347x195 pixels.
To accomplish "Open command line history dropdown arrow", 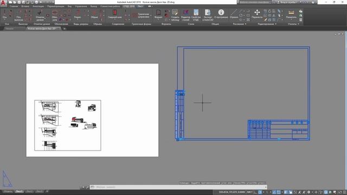I will [x=266, y=187].
